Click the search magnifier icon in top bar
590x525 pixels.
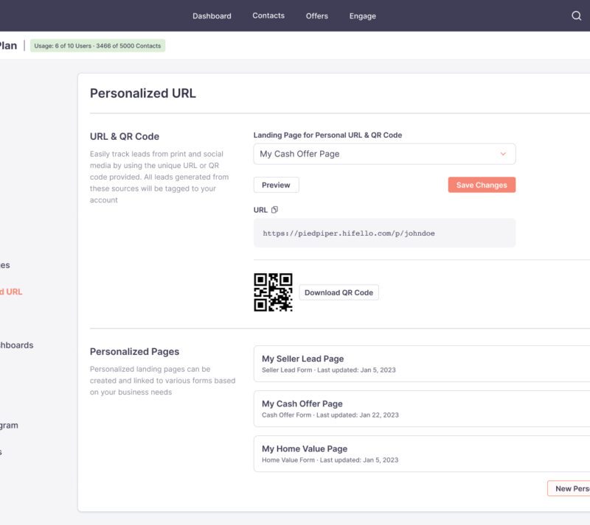click(x=577, y=15)
